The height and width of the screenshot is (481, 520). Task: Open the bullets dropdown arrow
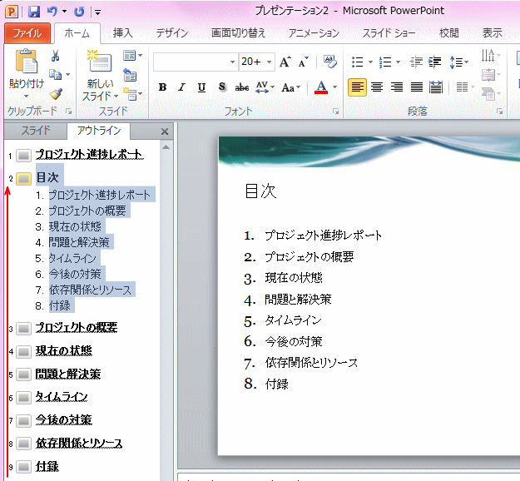(371, 62)
